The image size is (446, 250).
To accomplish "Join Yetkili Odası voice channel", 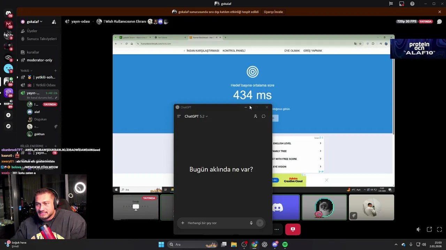I will [39, 85].
